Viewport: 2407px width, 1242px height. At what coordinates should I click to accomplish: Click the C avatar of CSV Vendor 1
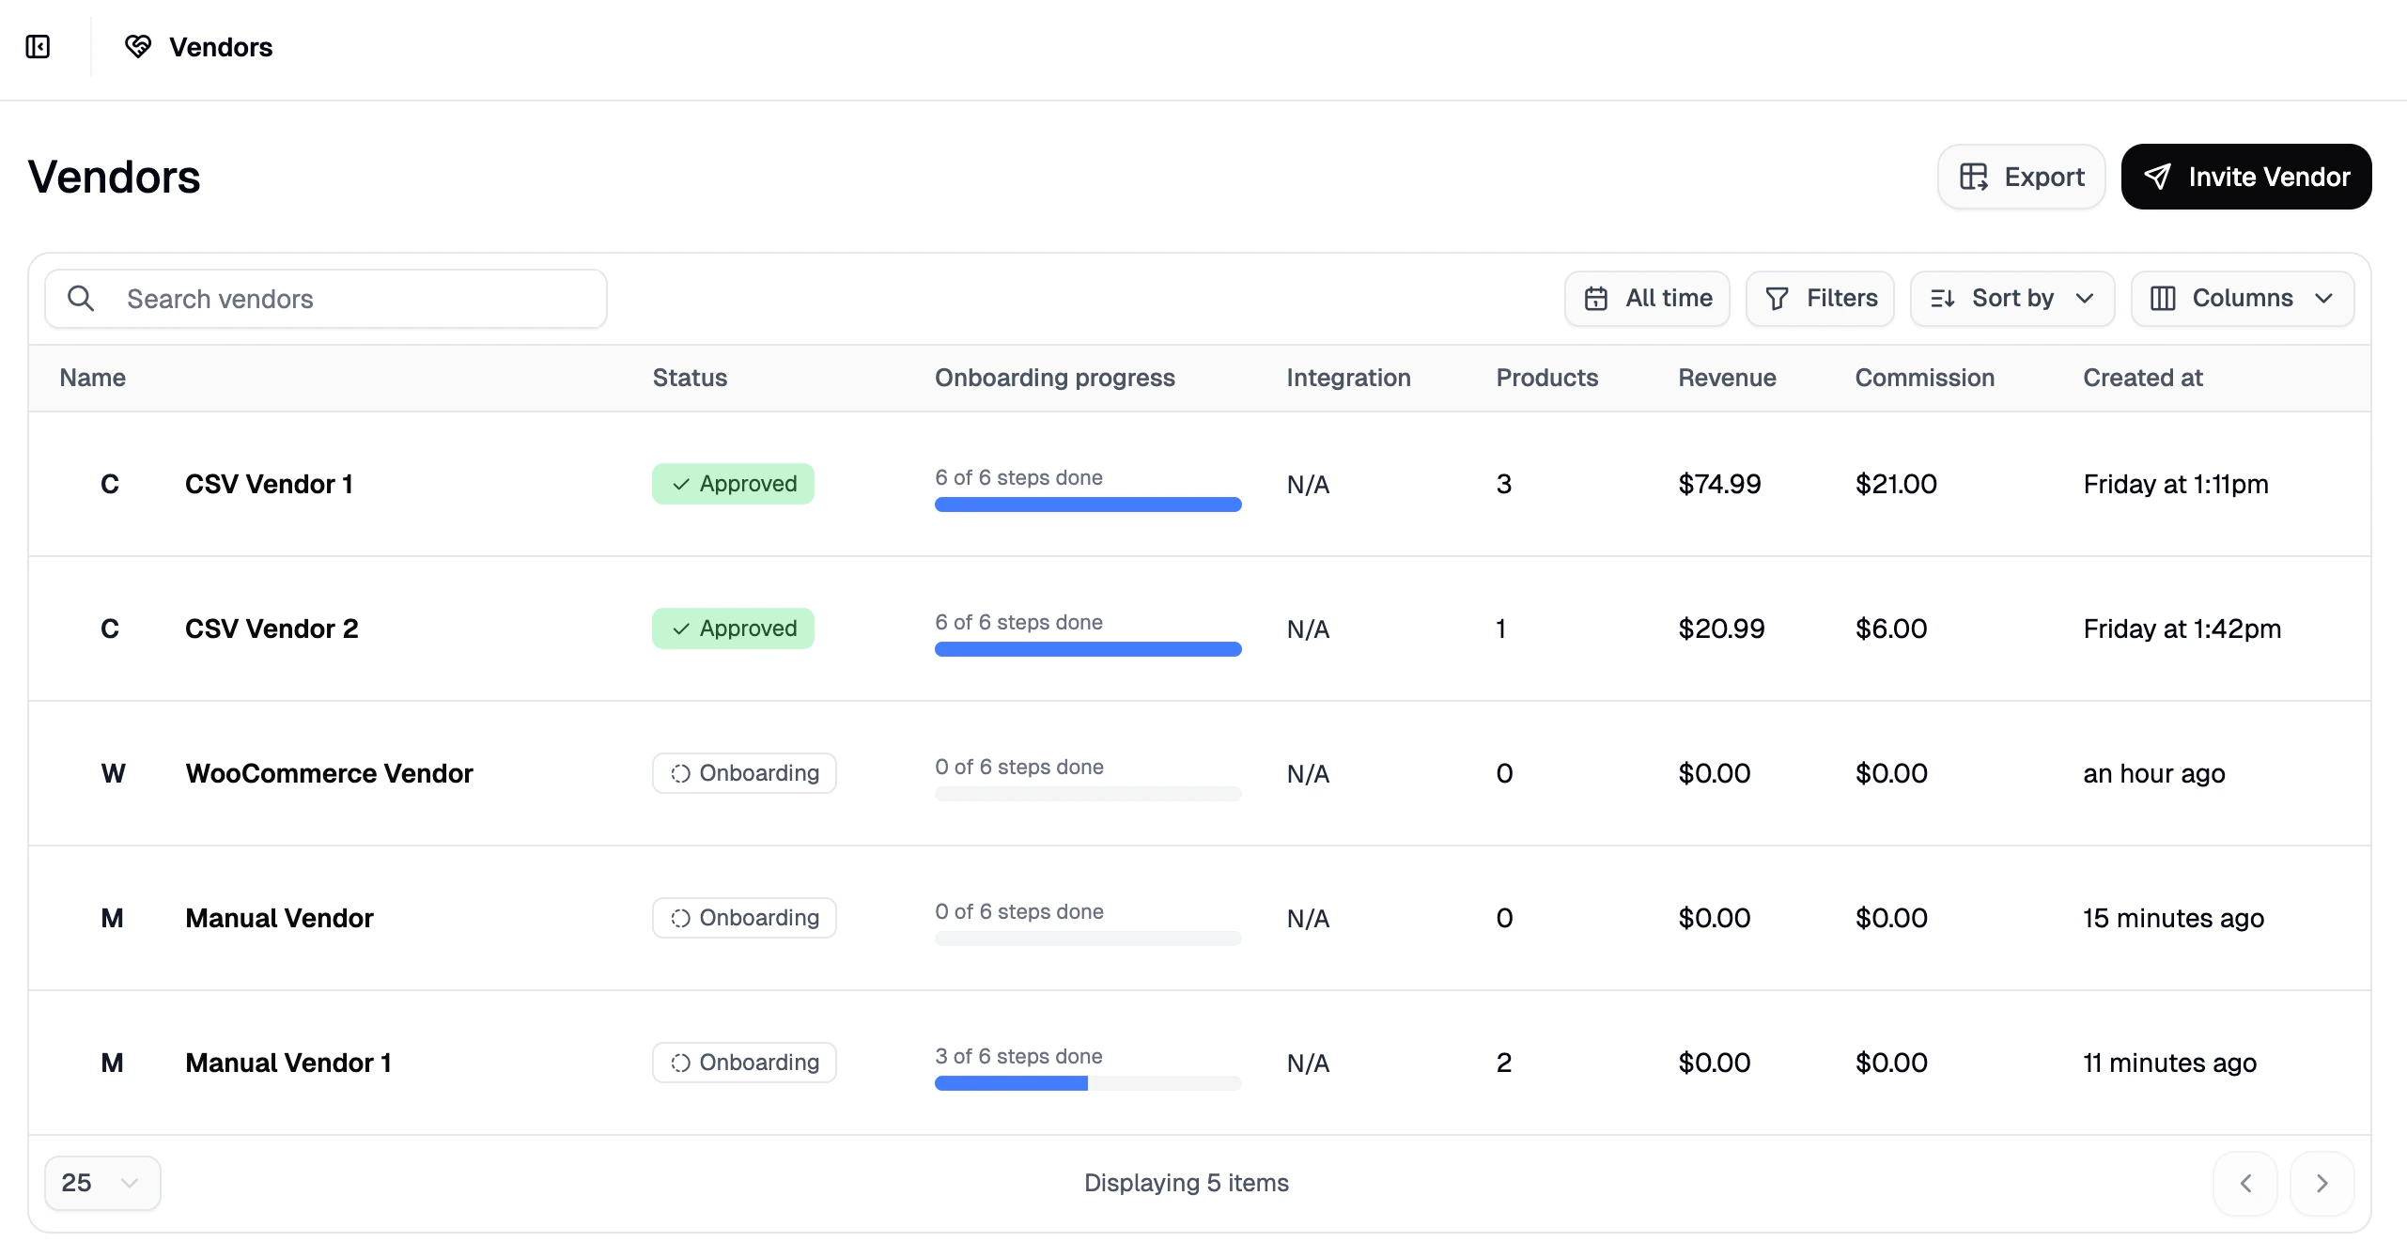coord(110,484)
